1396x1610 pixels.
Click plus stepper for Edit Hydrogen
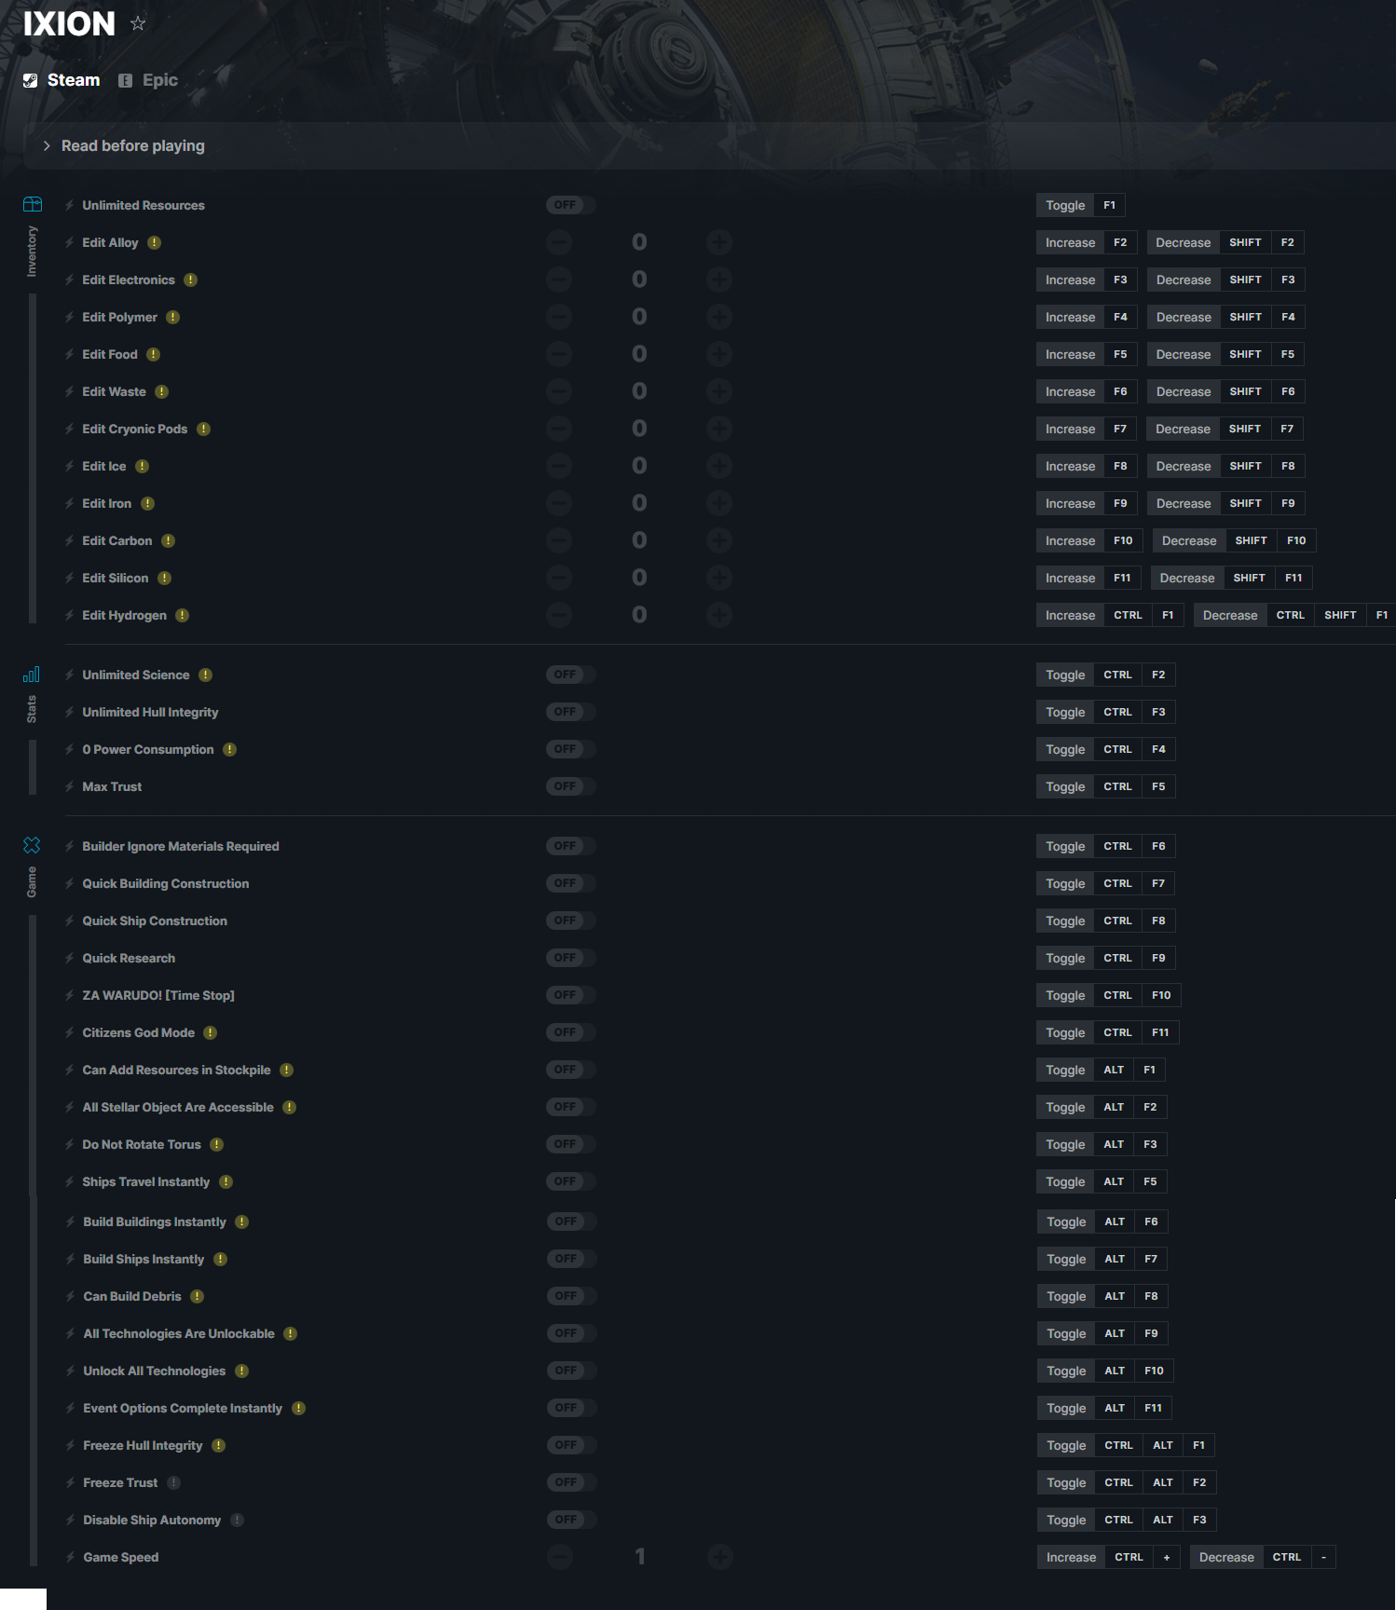tap(719, 615)
